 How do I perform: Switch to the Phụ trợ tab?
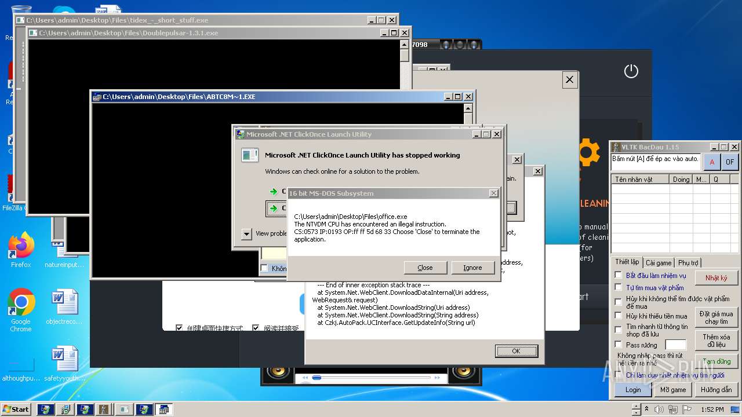click(688, 262)
